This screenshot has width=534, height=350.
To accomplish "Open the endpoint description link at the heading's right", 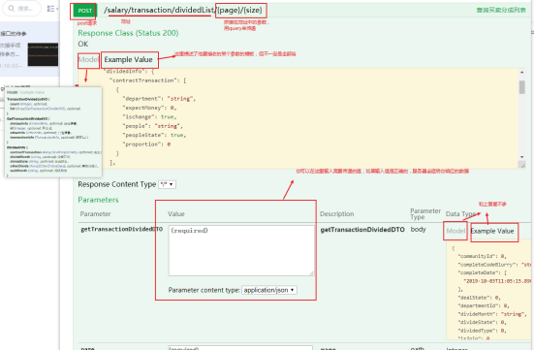I will tap(501, 10).
